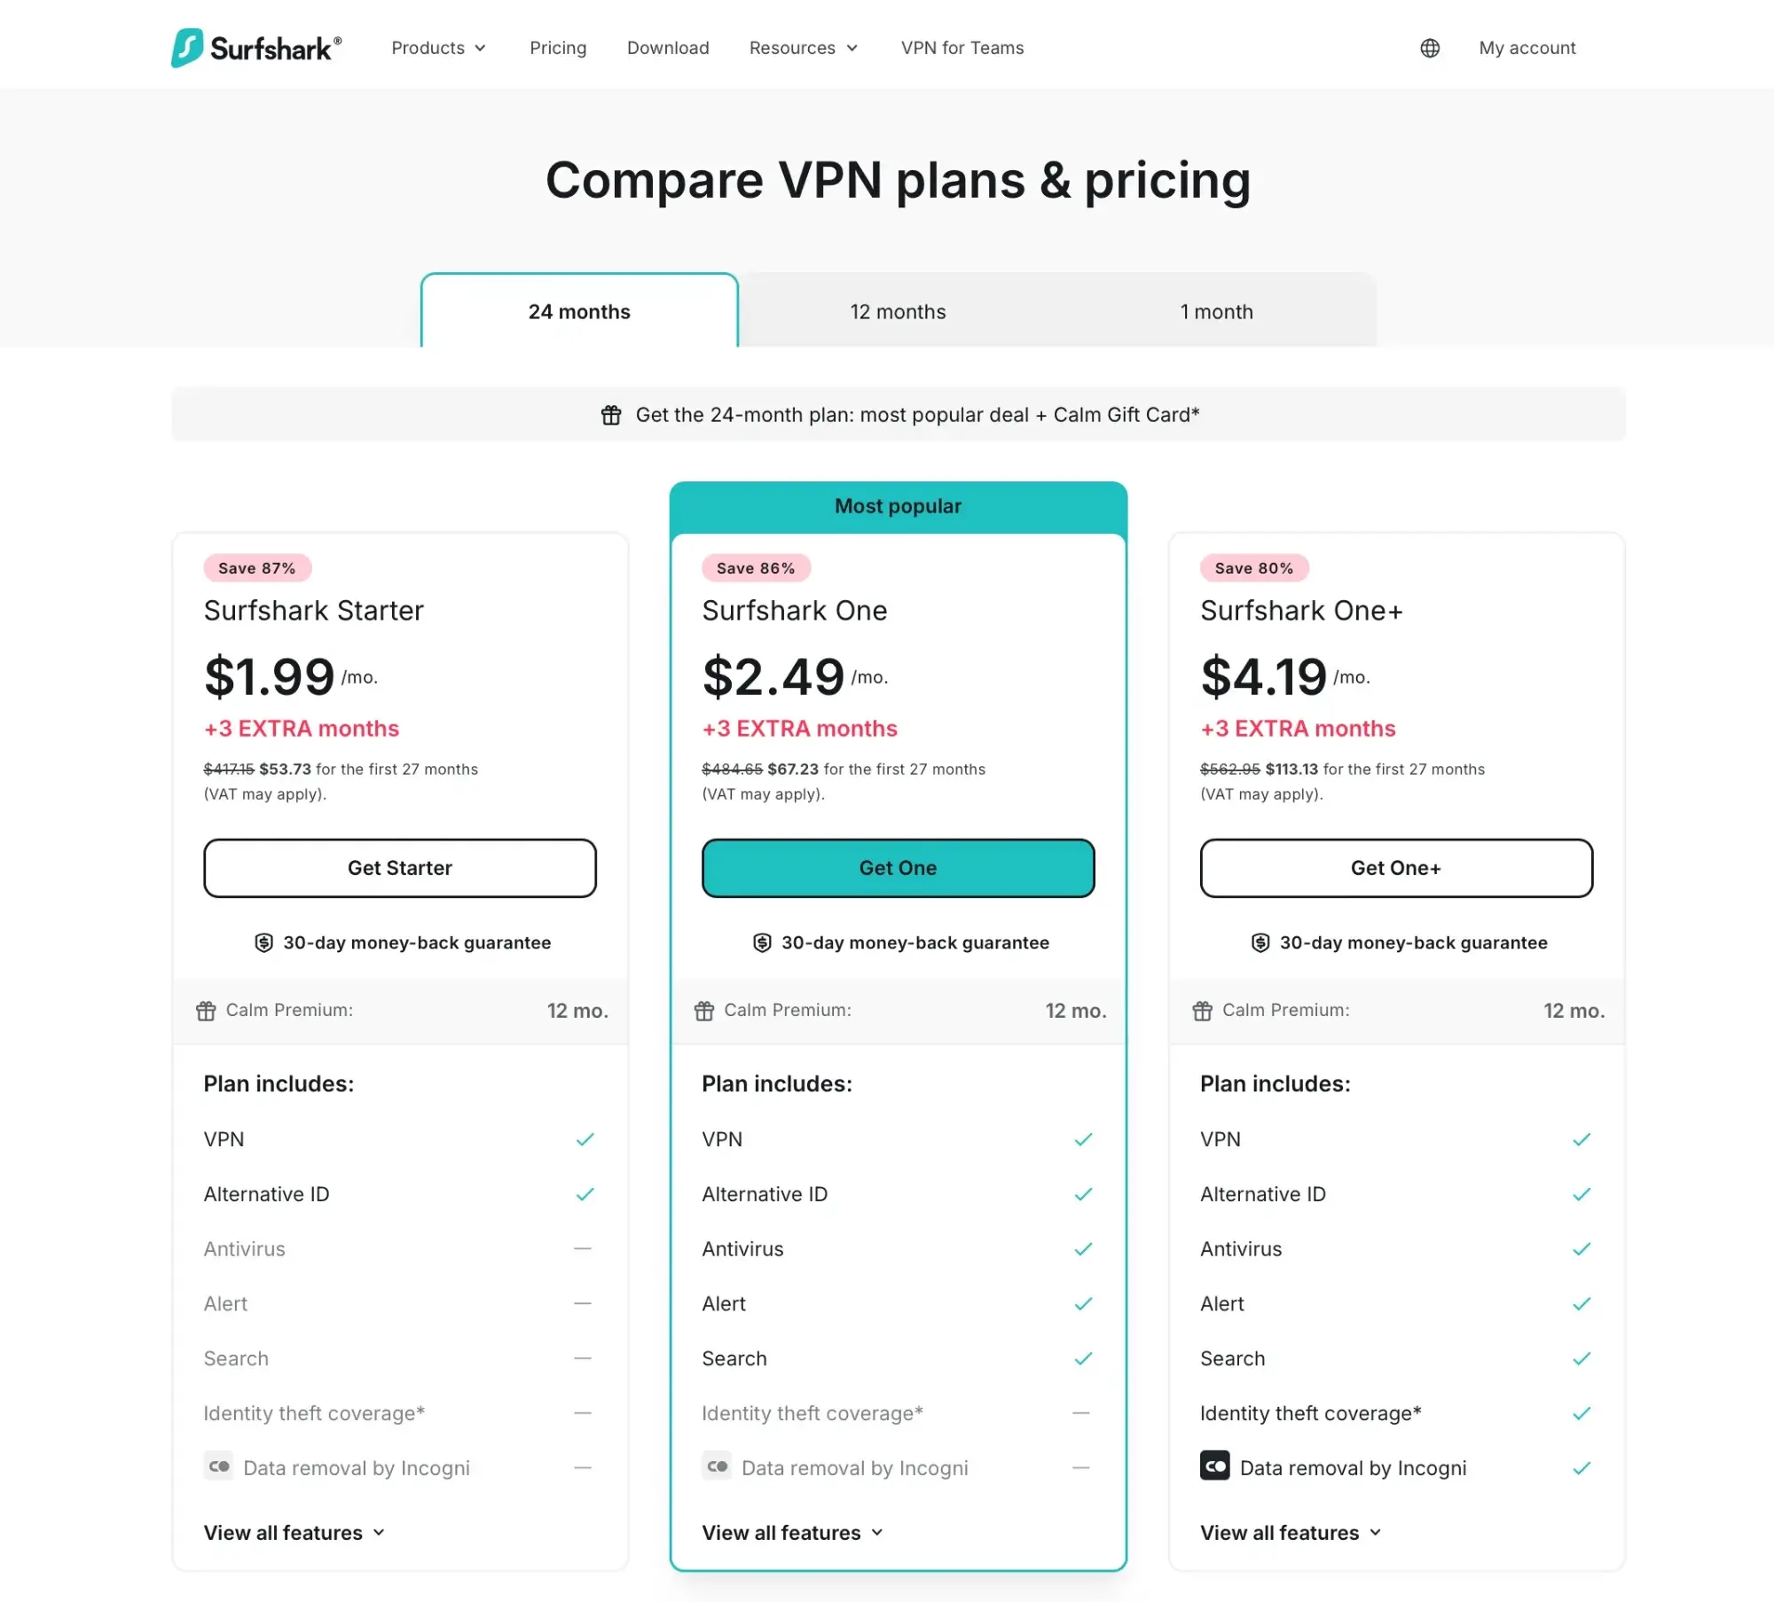Click the gift icon in the deal banner

pos(610,414)
